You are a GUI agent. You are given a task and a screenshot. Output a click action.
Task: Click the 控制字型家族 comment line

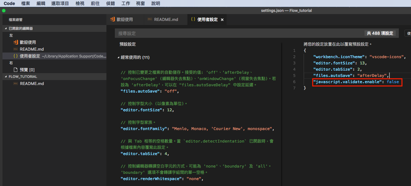click(138, 122)
